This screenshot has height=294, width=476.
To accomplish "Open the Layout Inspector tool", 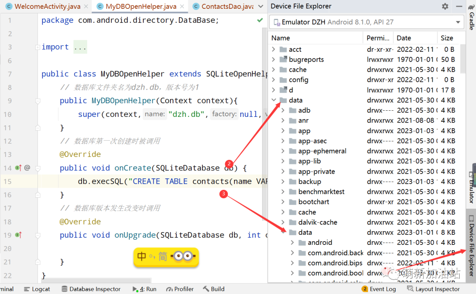I will pos(433,289).
